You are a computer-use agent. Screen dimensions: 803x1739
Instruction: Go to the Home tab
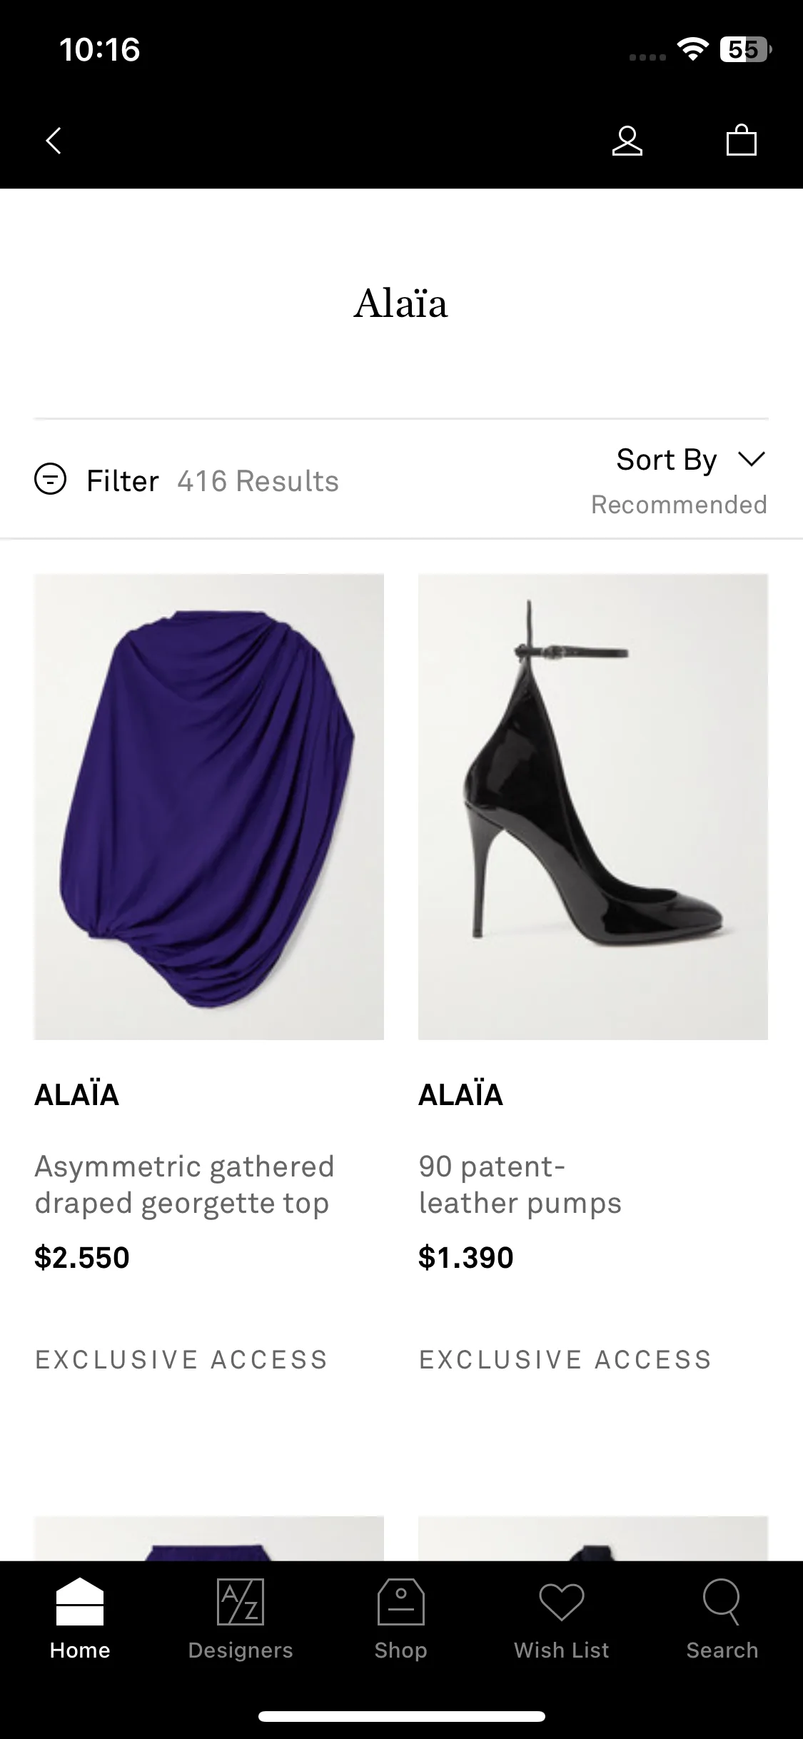point(80,1620)
